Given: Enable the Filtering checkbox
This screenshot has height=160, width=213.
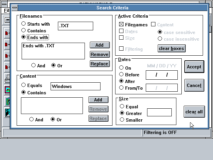Looking at the screenshot, I should (131, 49).
